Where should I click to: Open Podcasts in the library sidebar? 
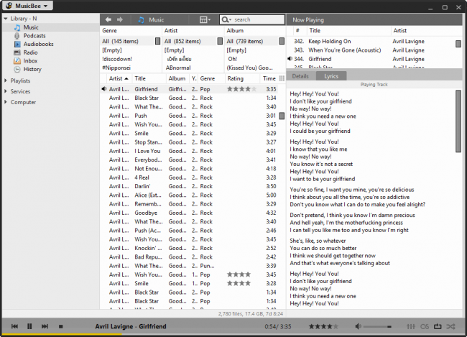pyautogui.click(x=34, y=36)
